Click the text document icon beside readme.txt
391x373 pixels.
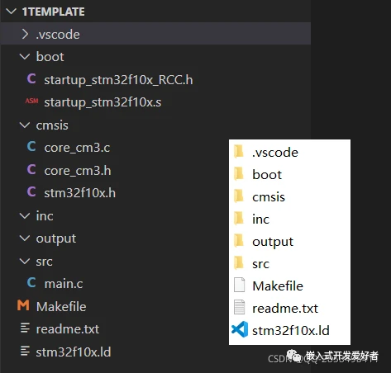pos(239,307)
